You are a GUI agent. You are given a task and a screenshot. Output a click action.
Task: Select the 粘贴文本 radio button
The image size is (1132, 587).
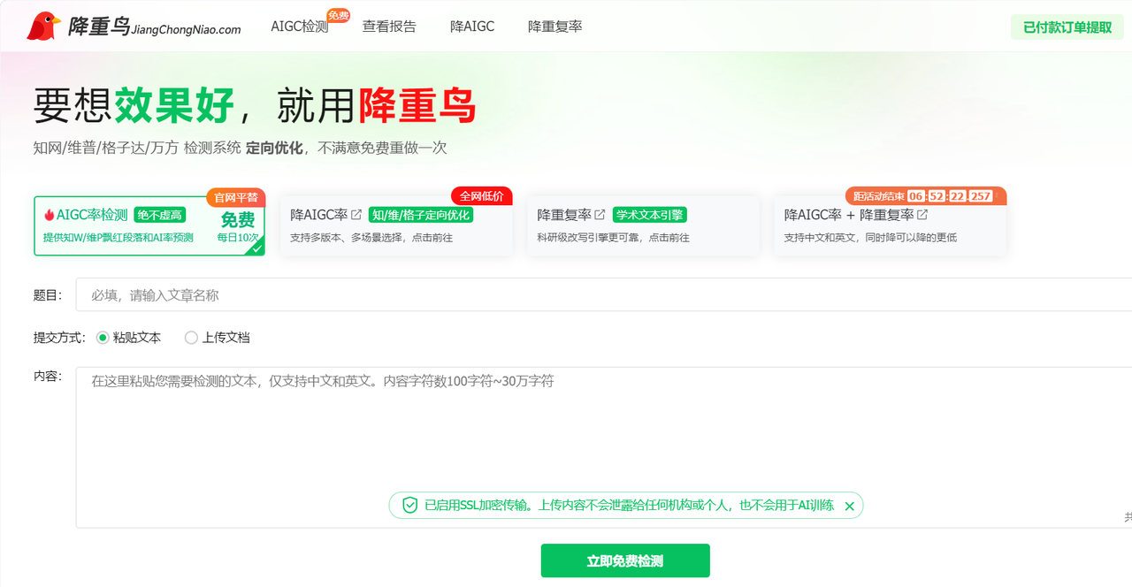click(x=103, y=337)
